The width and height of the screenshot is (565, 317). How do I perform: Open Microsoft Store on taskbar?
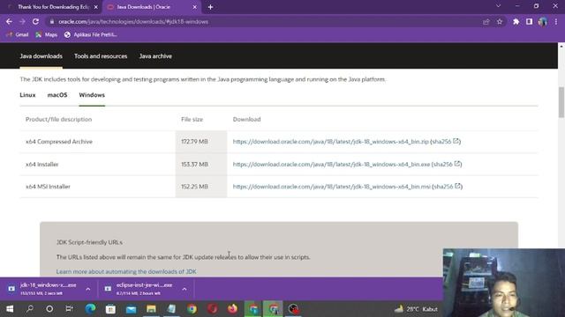(110, 309)
